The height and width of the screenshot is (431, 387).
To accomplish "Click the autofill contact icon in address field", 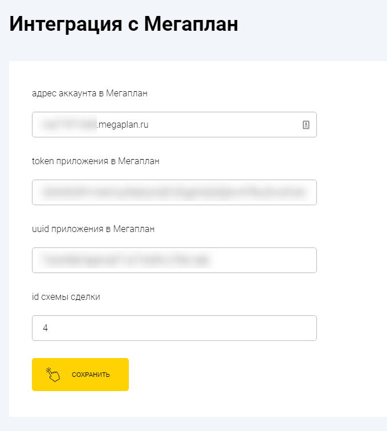I will tap(305, 125).
